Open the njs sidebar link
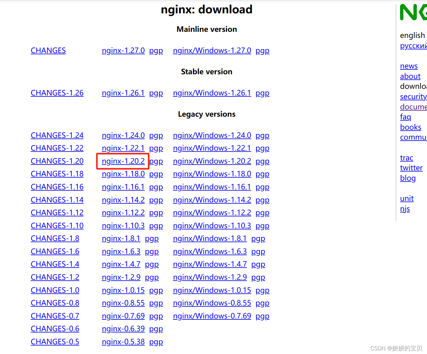Image resolution: width=427 pixels, height=354 pixels. [405, 209]
